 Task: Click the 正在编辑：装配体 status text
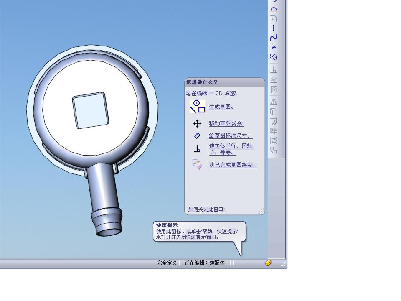click(x=204, y=263)
